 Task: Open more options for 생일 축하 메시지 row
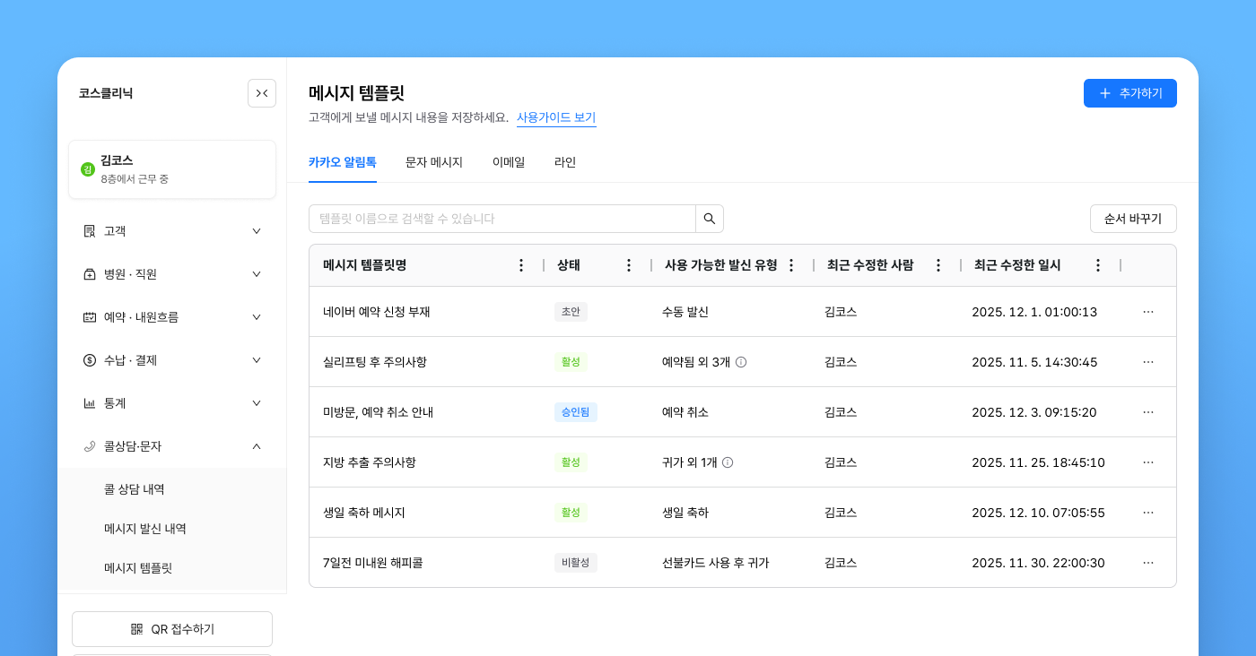pos(1148,513)
